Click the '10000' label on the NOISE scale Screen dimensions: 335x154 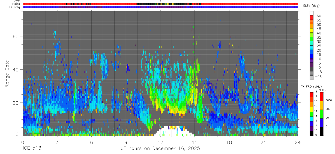pos(328,100)
